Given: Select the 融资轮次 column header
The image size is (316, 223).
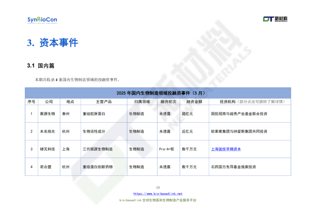Looking at the screenshot, I should pyautogui.click(x=167, y=102).
